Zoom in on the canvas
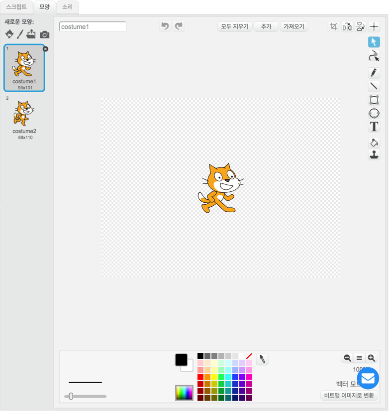The height and width of the screenshot is (411, 389). (x=372, y=358)
